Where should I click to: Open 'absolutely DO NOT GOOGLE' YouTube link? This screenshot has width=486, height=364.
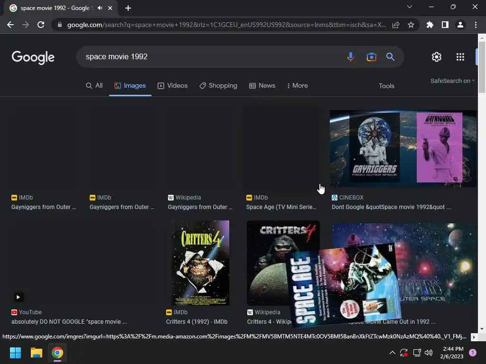(69, 322)
